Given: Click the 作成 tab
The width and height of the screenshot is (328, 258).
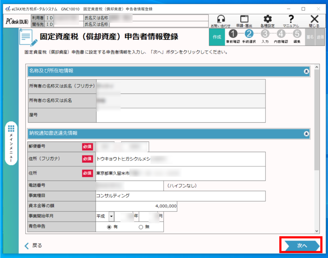Looking at the screenshot, I should [217, 37].
